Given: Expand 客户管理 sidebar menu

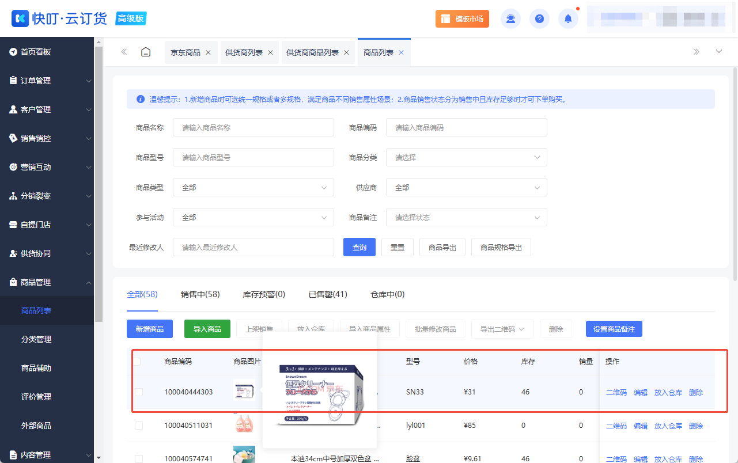Looking at the screenshot, I should click(x=47, y=109).
